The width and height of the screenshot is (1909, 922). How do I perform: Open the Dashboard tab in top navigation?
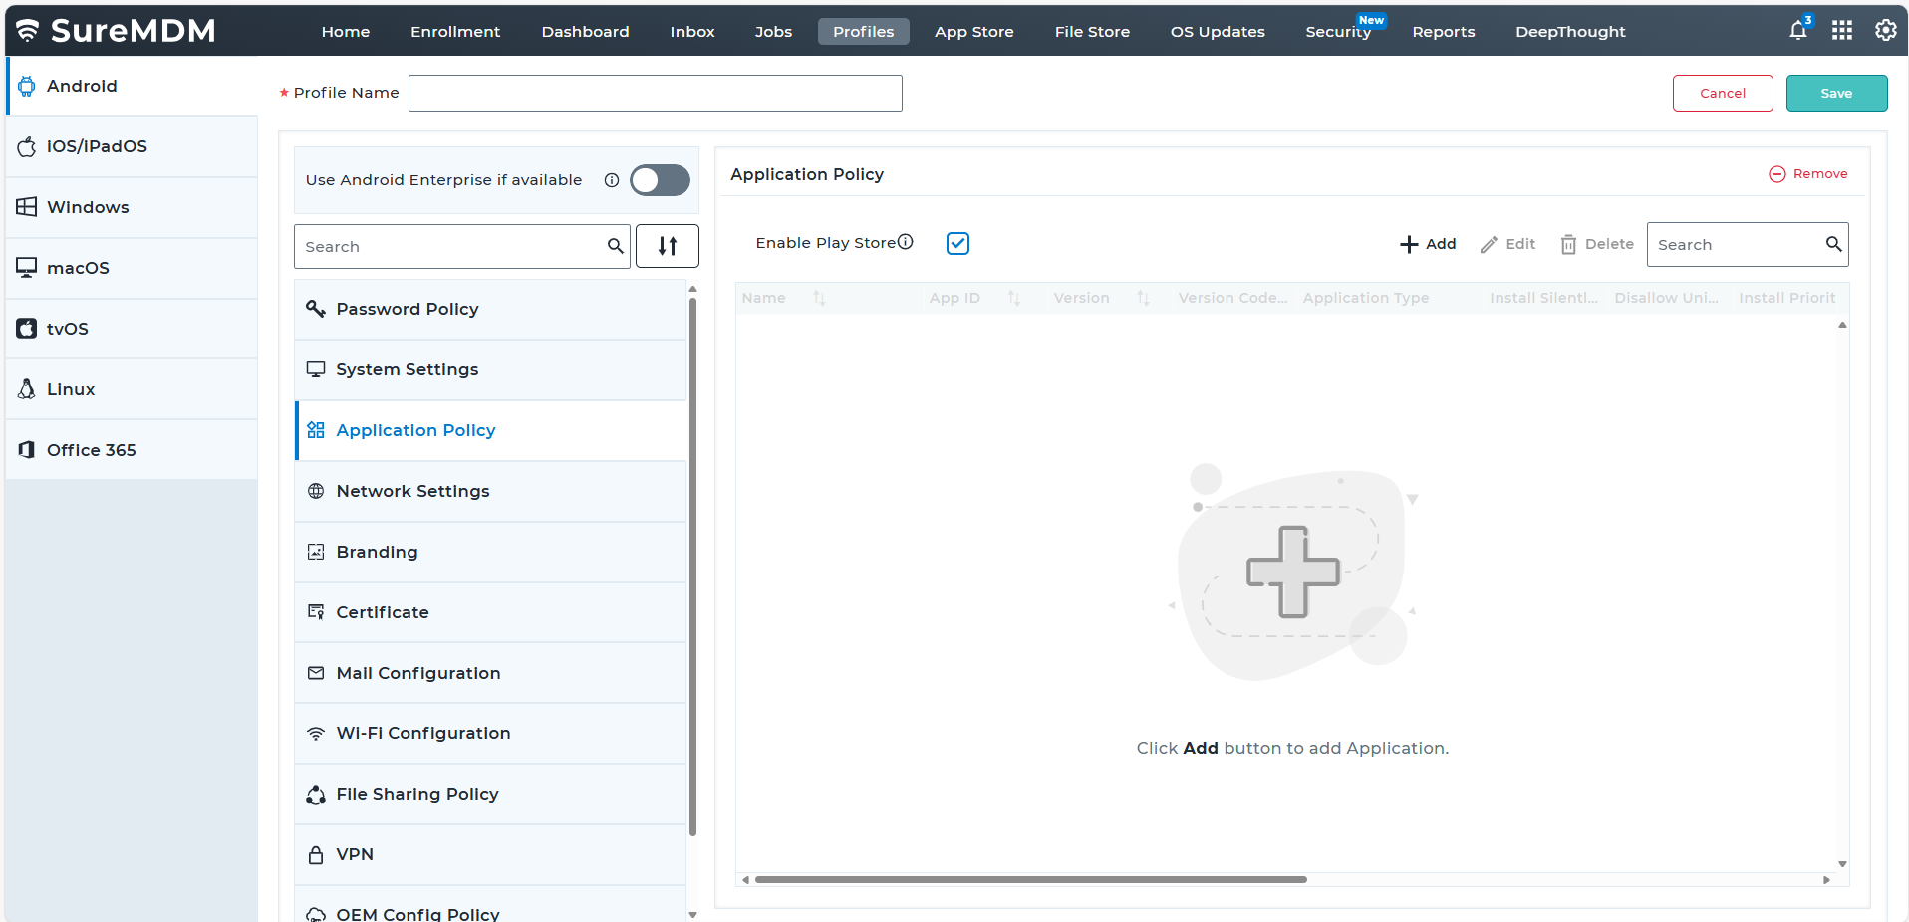pos(585,32)
